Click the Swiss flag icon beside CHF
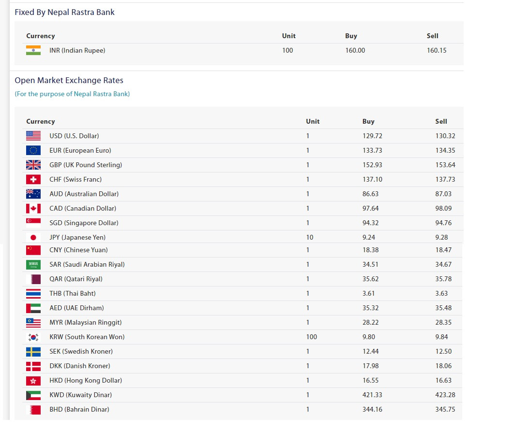This screenshot has height=430, width=513. coord(33,179)
